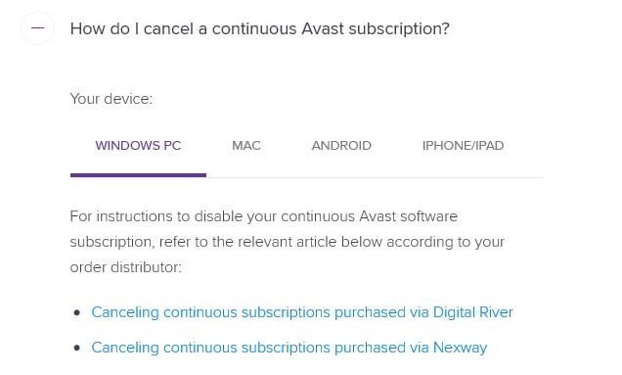This screenshot has width=622, height=375.
Task: Select the WINDOWS PC device tab
Action: (138, 145)
